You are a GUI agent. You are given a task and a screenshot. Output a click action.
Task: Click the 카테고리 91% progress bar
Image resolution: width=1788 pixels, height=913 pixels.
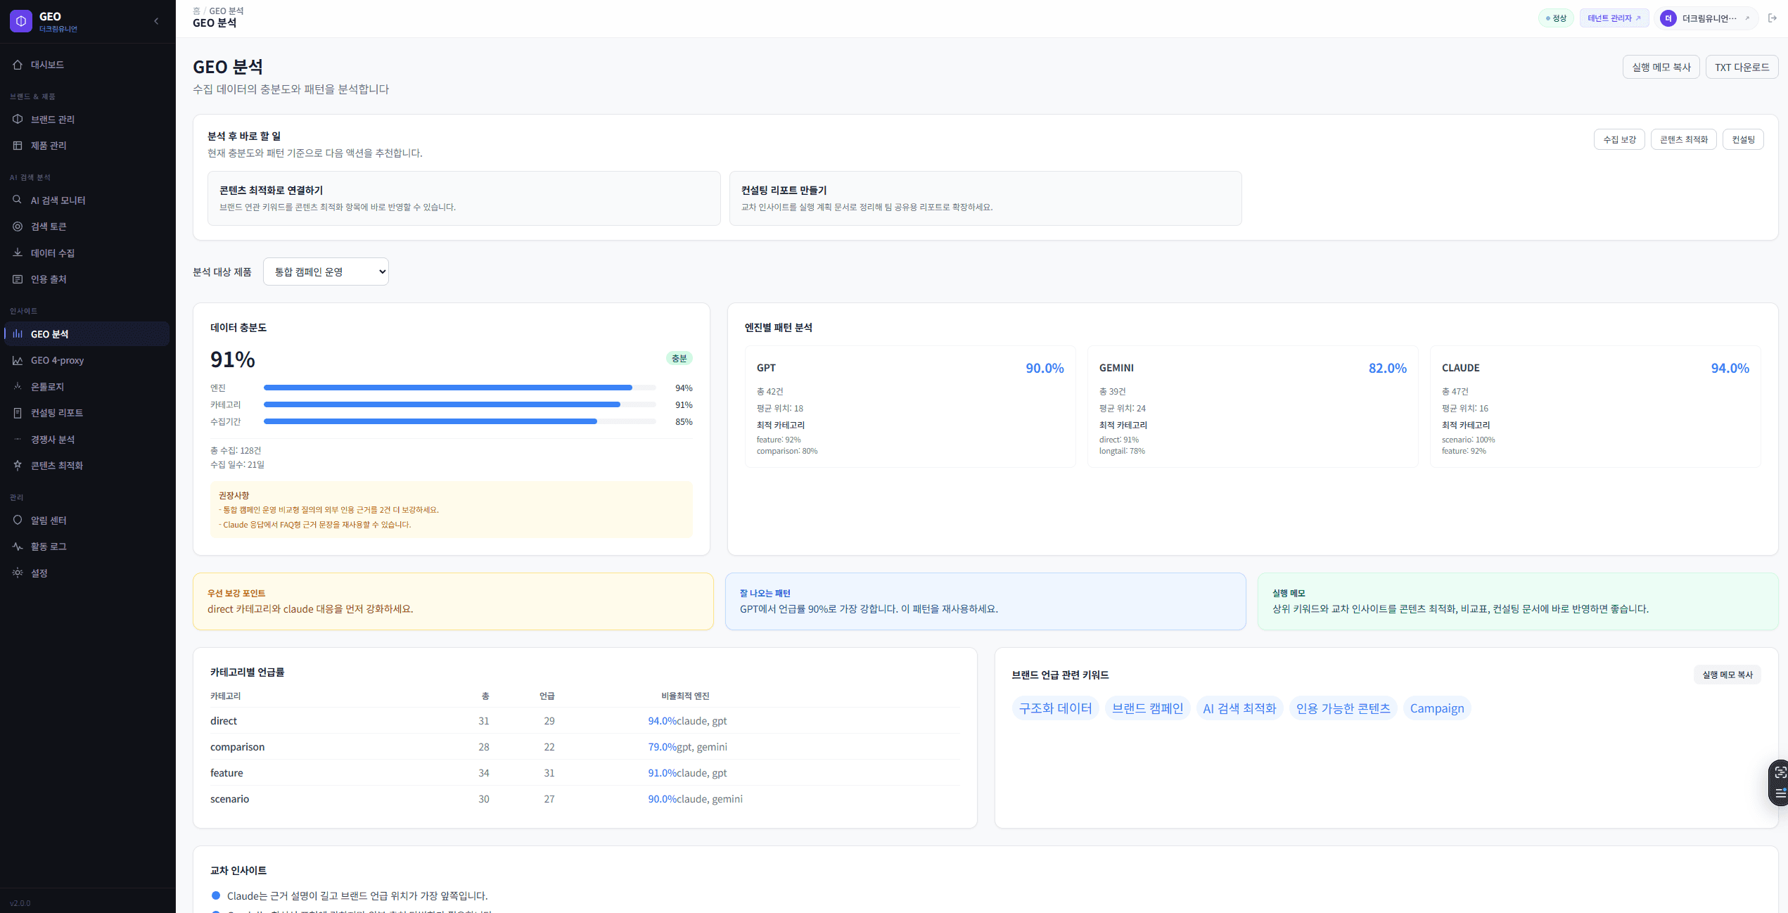(x=460, y=404)
